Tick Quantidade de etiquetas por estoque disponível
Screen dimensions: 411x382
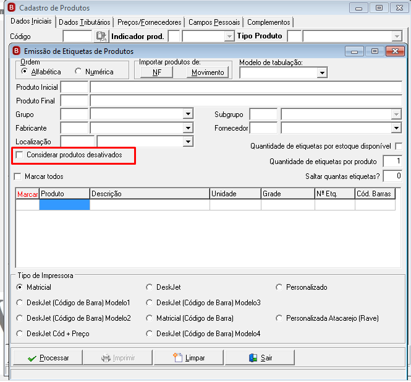click(399, 146)
